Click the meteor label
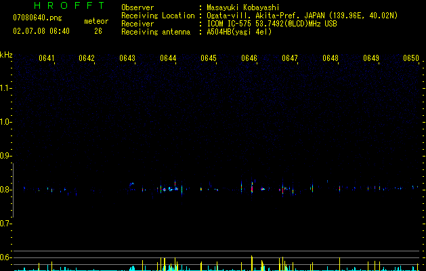Viewport: 426px width, 271px height. pyautogui.click(x=96, y=21)
